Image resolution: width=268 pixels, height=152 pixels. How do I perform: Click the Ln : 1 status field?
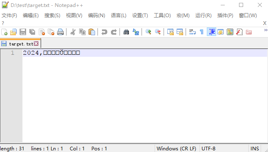coord(57,149)
